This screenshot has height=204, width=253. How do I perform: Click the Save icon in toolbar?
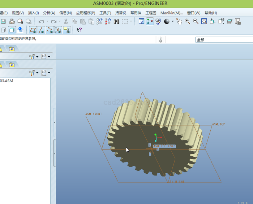tap(3, 22)
